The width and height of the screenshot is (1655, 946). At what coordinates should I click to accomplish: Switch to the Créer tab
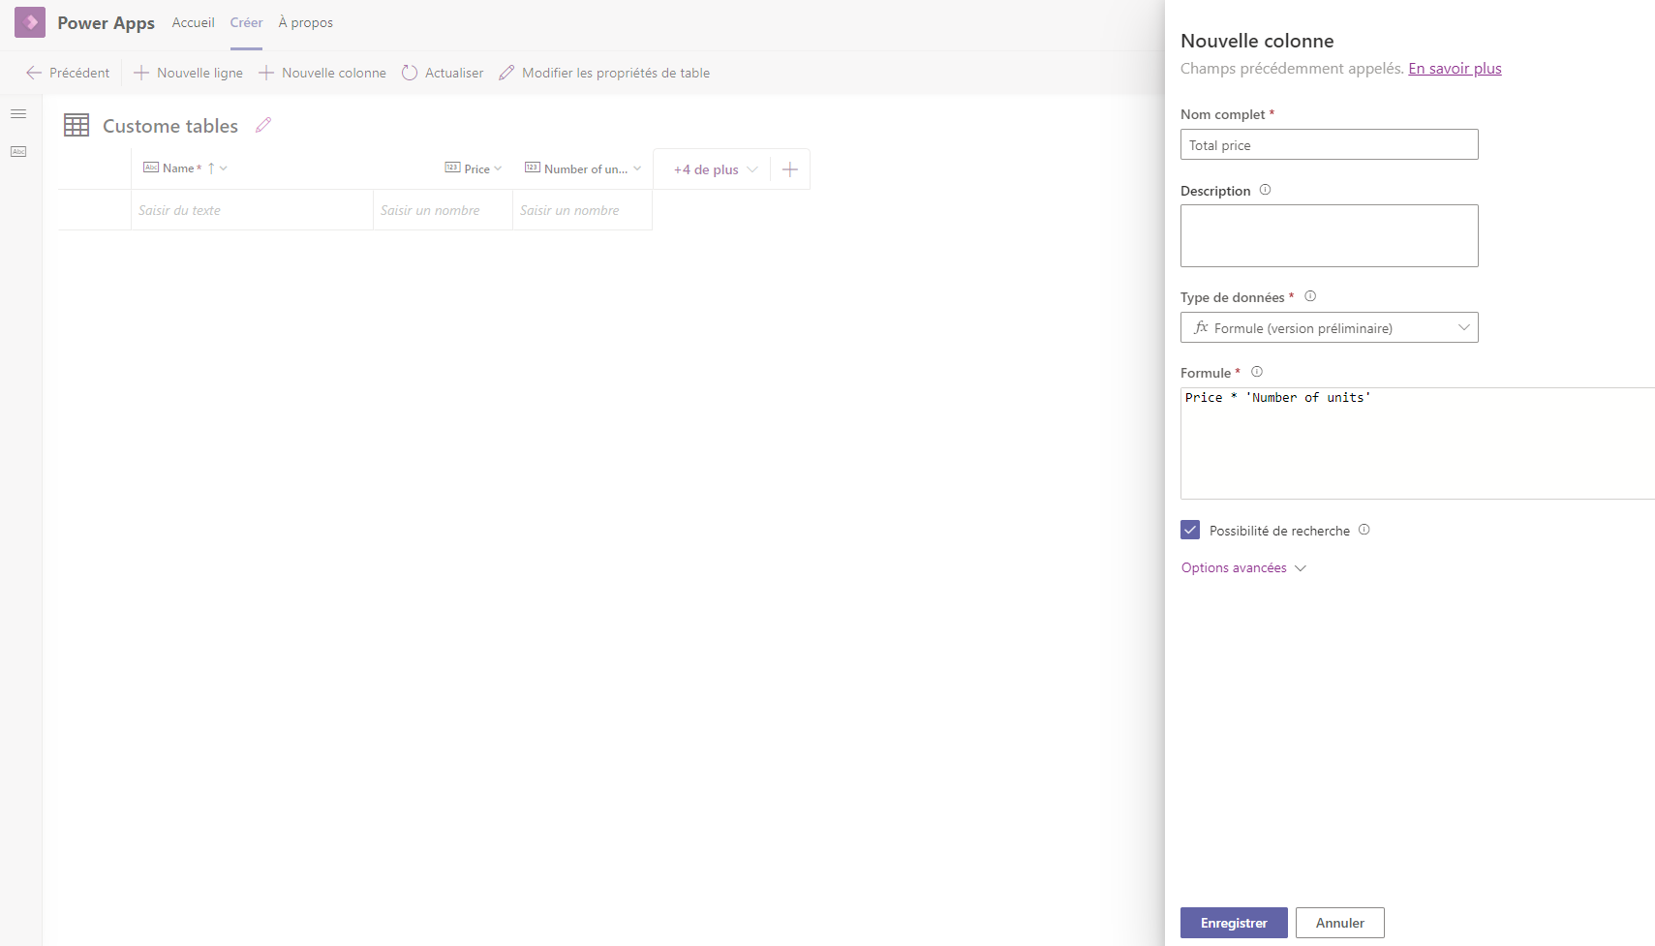[x=246, y=22]
